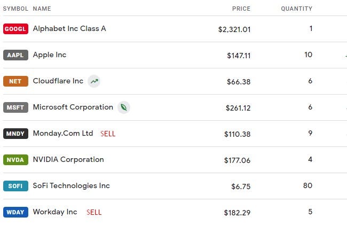Image resolution: width=347 pixels, height=225 pixels.
Task: Open the SoFi Technologies Inc name
Action: [x=71, y=186]
